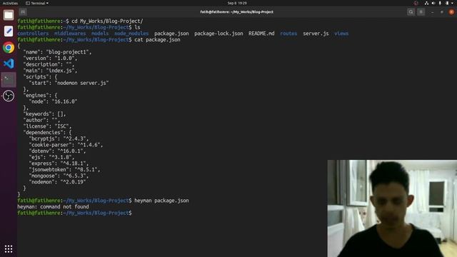Screen dimensions: 457x257
Task: Click the 'middlewares' directory name
Action: point(70,34)
